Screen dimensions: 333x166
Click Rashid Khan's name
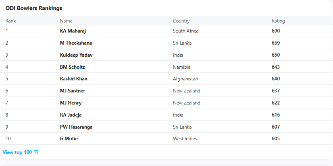(73, 79)
